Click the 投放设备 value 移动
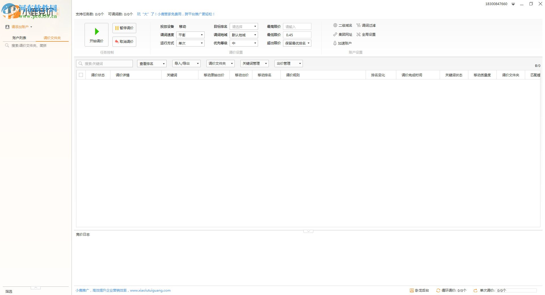This screenshot has height=295, width=545. (x=183, y=27)
